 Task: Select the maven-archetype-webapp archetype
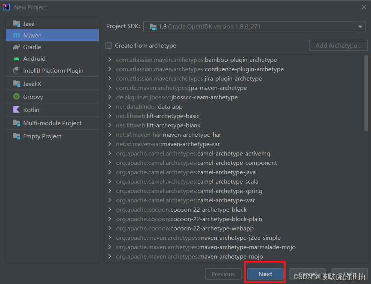point(182,228)
